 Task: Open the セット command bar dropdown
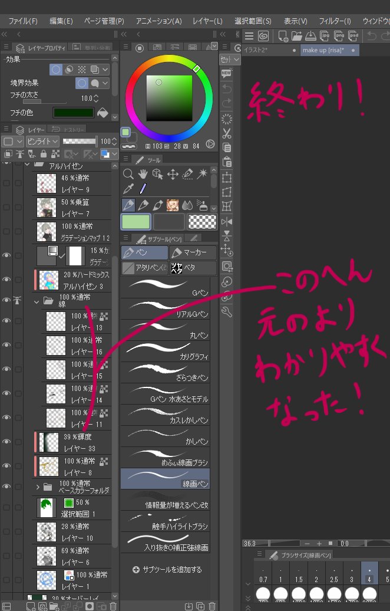click(x=230, y=59)
